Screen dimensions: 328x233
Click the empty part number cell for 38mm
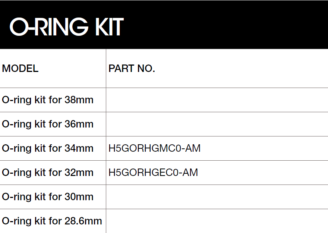[x=216, y=100]
